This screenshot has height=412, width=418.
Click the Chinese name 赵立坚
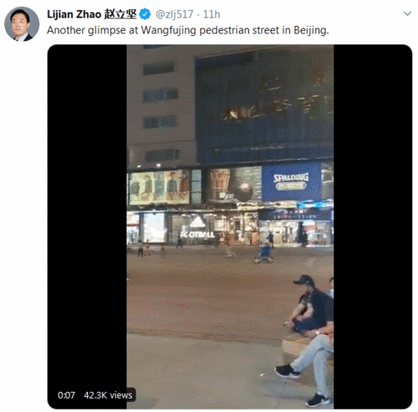click(120, 14)
